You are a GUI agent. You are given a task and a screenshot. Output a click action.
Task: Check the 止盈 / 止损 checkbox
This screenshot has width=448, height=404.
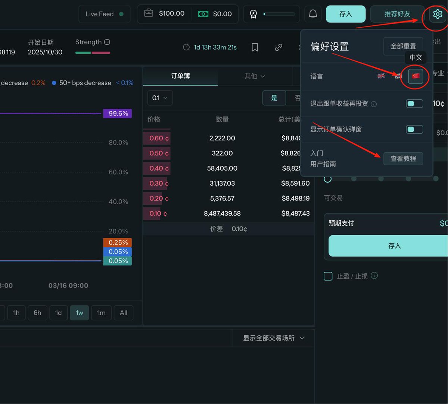point(328,276)
